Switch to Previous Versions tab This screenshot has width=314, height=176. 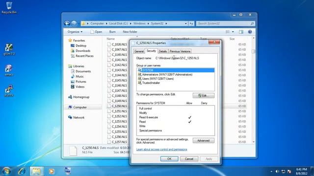tap(180, 51)
